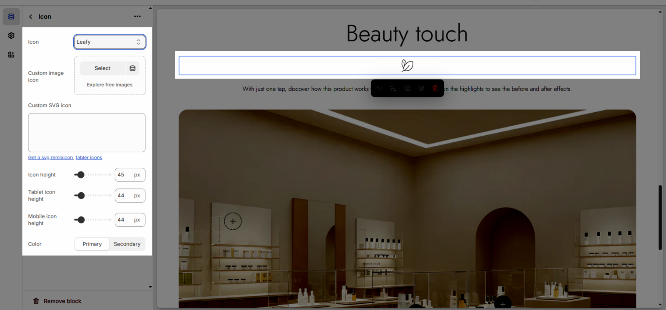Click Explore free images link
Viewport: 666px width, 310px height.
[x=109, y=85]
